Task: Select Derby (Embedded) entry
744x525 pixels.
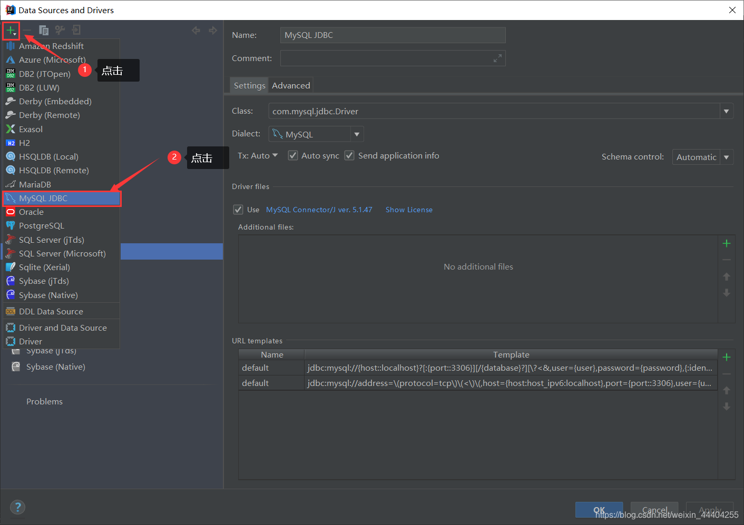Action: (x=62, y=102)
